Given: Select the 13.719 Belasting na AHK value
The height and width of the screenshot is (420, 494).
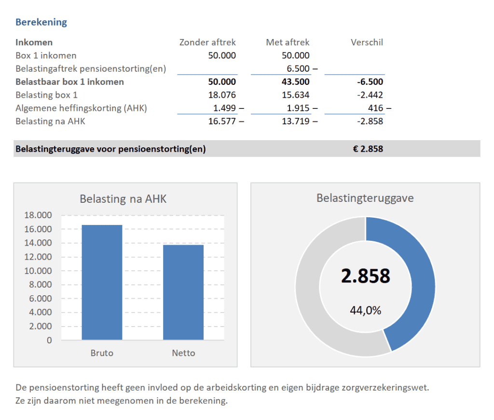Looking at the screenshot, I should click(x=297, y=121).
